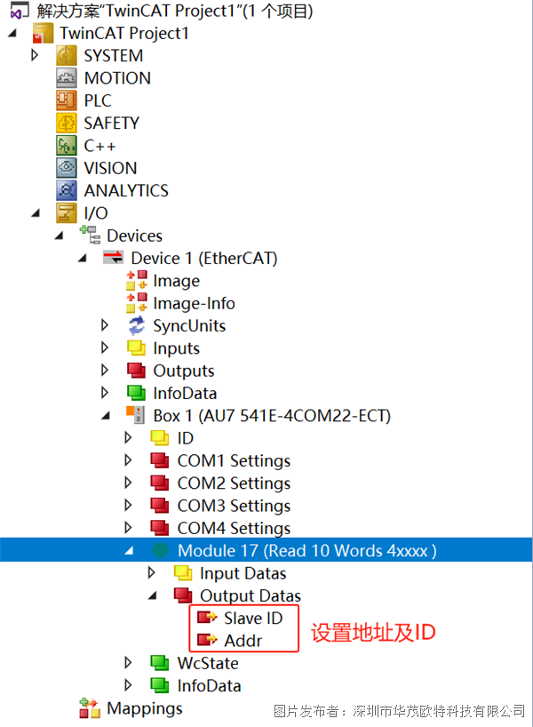Click the MOTION node icon
This screenshot has height=727, width=533.
click(x=67, y=78)
